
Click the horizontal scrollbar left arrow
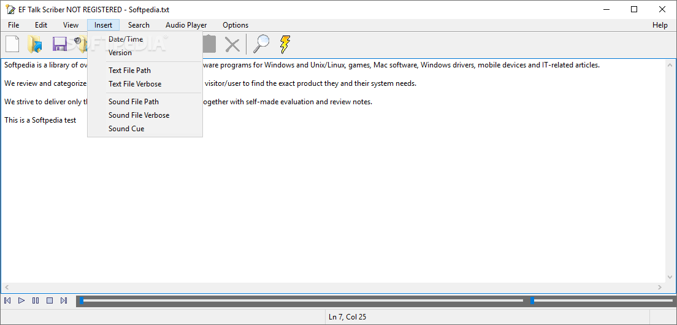click(7, 287)
